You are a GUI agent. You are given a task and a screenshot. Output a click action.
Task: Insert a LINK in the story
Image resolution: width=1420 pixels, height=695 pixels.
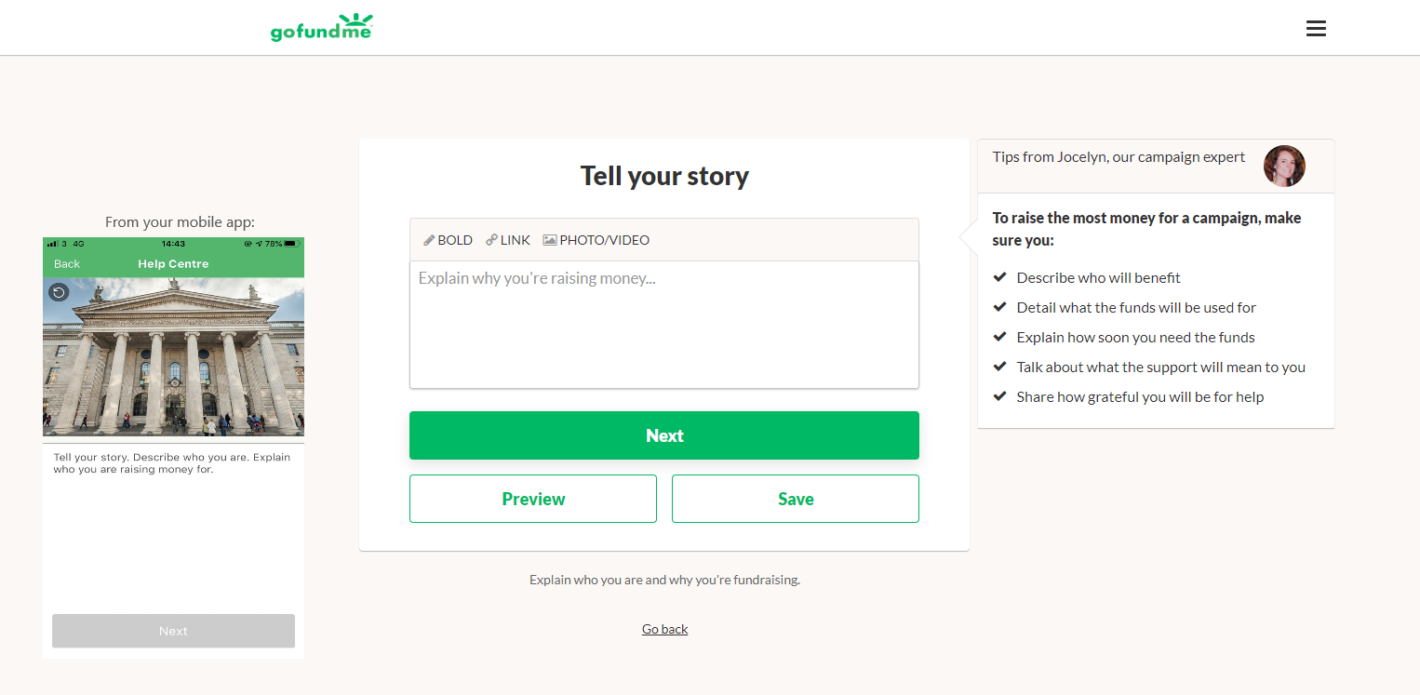click(508, 240)
